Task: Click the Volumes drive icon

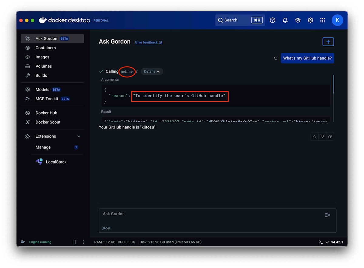Action: [28, 66]
